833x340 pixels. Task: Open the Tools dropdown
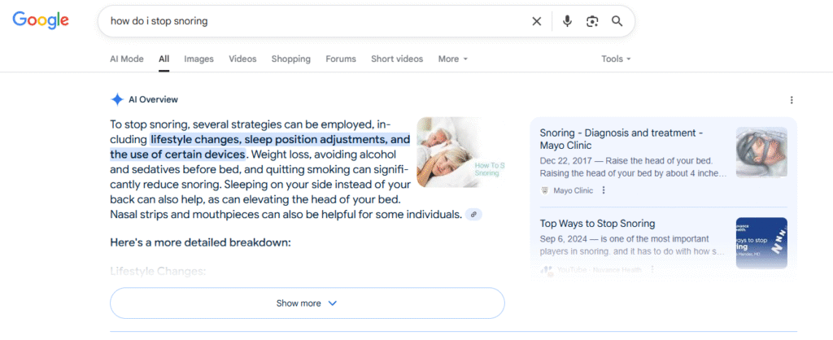point(616,59)
